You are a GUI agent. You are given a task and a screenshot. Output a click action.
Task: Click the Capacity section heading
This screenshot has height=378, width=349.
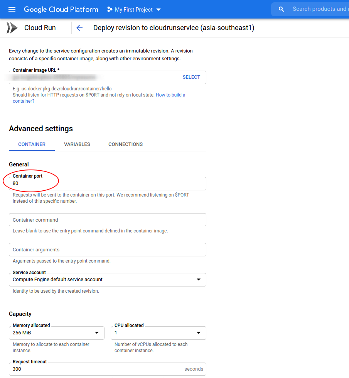pyautogui.click(x=20, y=314)
